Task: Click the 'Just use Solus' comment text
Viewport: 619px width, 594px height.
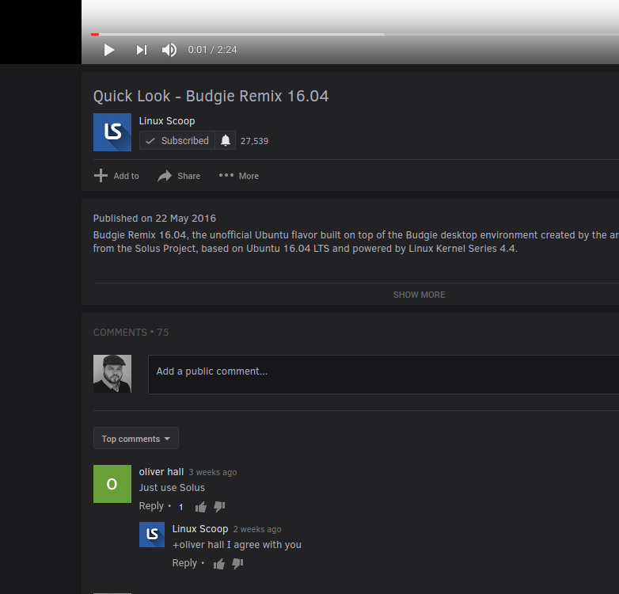Action: click(172, 488)
